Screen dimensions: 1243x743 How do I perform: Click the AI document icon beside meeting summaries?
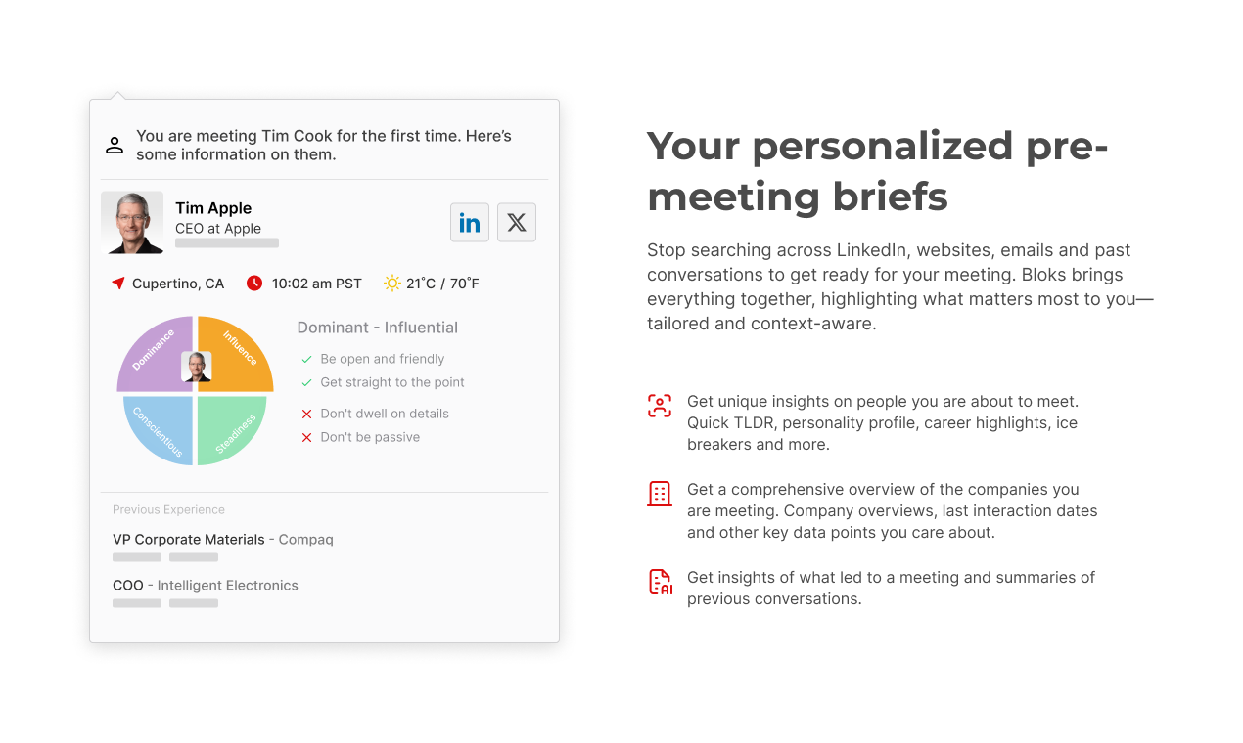click(x=661, y=582)
